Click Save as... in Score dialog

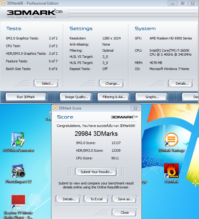click(x=125, y=199)
